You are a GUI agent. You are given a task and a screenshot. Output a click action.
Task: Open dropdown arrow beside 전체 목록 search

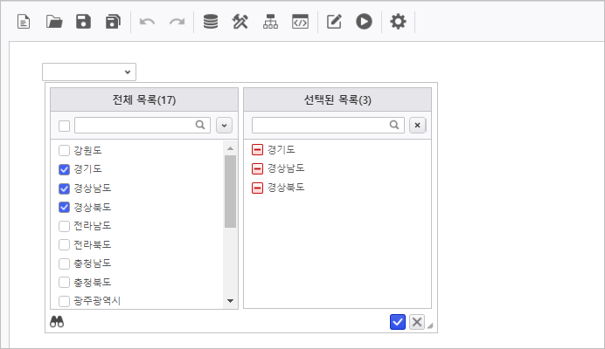point(224,125)
